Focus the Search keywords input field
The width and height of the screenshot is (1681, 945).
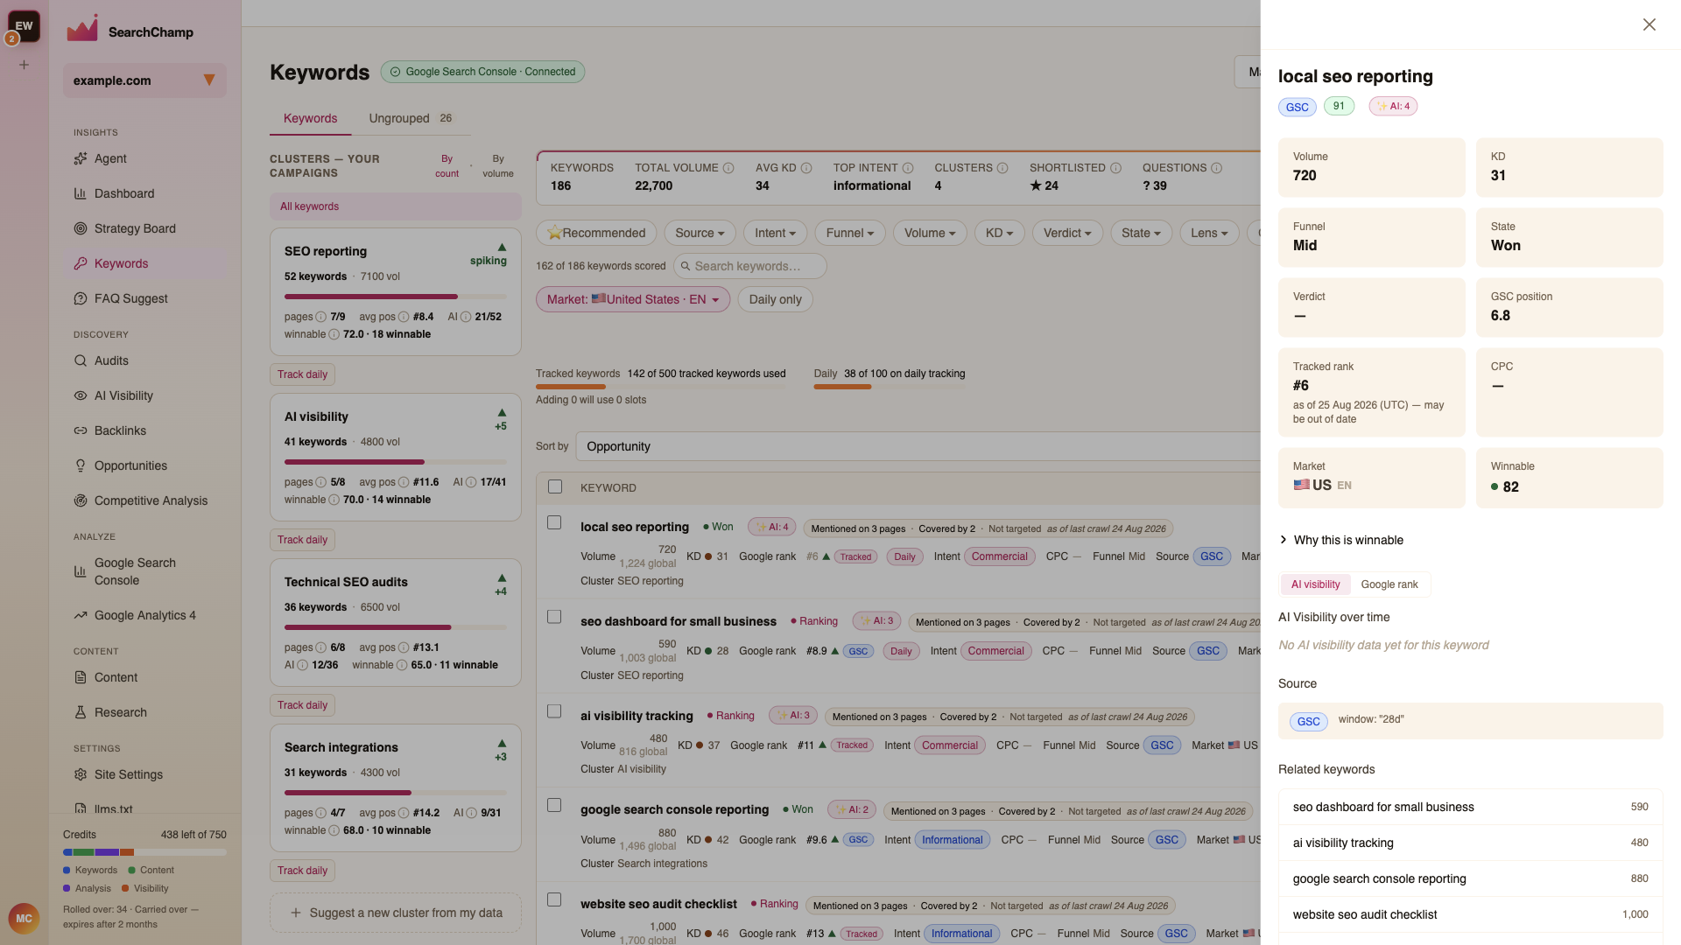[x=749, y=266]
